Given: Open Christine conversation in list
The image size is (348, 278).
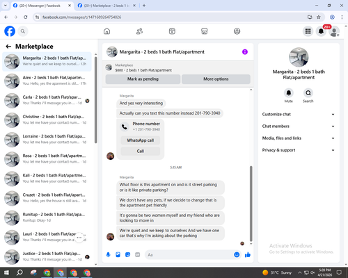Looking at the screenshot, I should coord(47,120).
